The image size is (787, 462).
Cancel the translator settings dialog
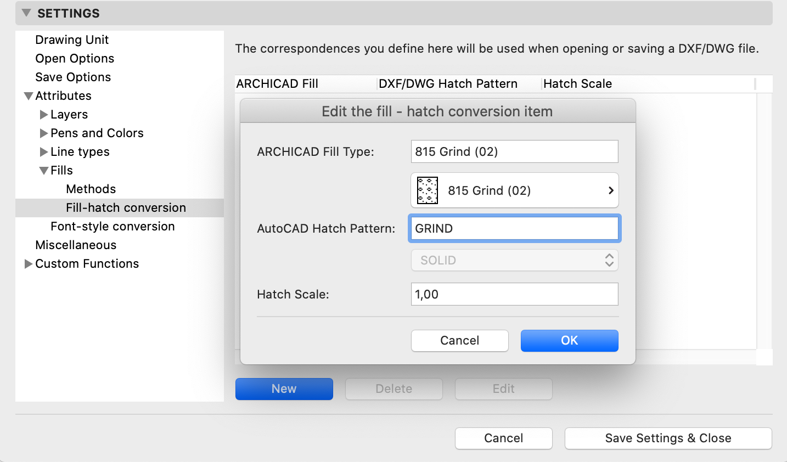point(504,438)
